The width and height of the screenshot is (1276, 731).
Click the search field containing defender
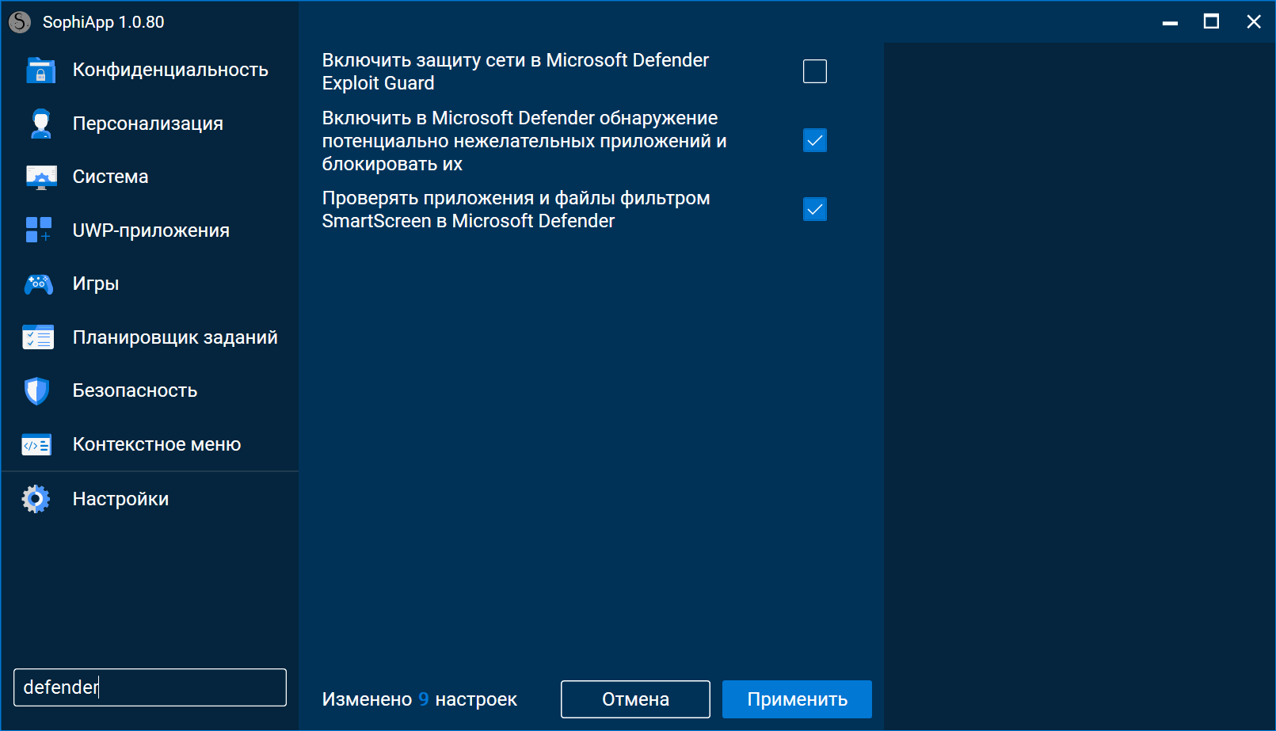(150, 687)
